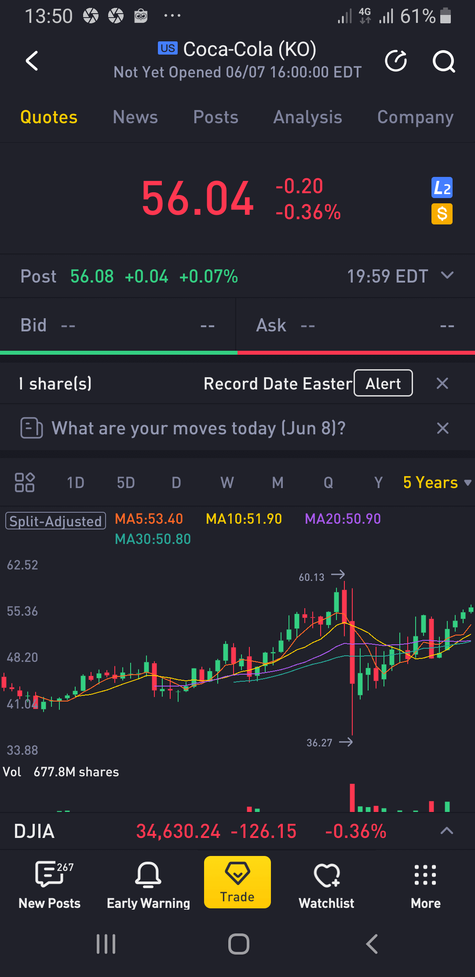Expand the post-market 19:59 EDT chevron
Viewport: 475px width, 977px height.
[x=447, y=275]
